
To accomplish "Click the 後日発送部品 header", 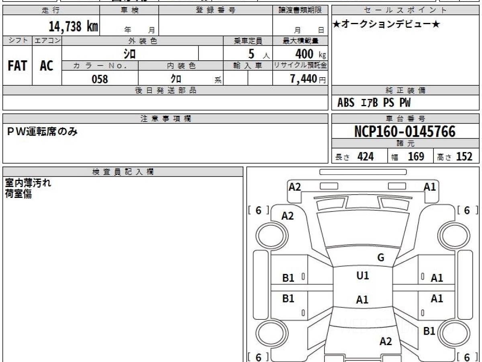I will (165, 90).
